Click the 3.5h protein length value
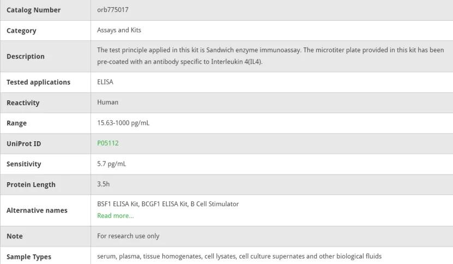This screenshot has width=453, height=264. [103, 184]
